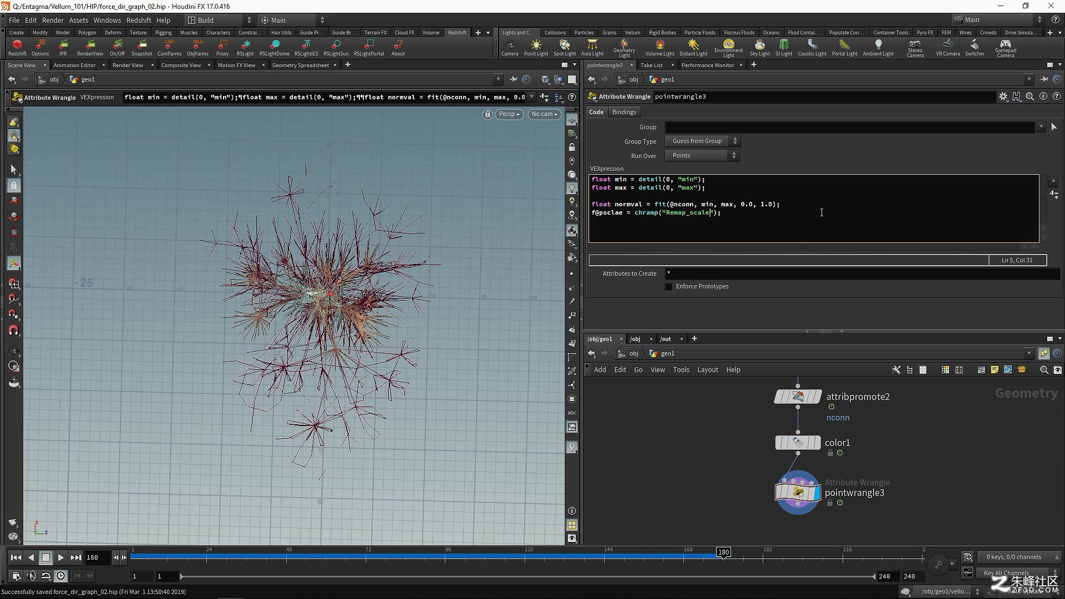The image size is (1065, 599).
Task: Click the group selection arrow button
Action: pyautogui.click(x=1054, y=127)
